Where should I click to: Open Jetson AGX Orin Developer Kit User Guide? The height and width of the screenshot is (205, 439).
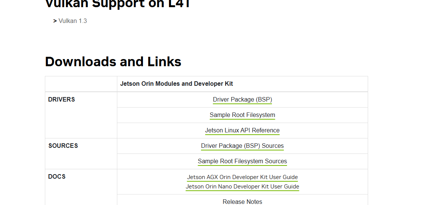tap(242, 177)
